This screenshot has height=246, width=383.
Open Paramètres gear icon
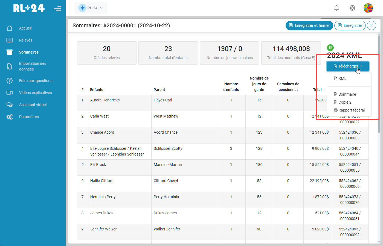10,117
